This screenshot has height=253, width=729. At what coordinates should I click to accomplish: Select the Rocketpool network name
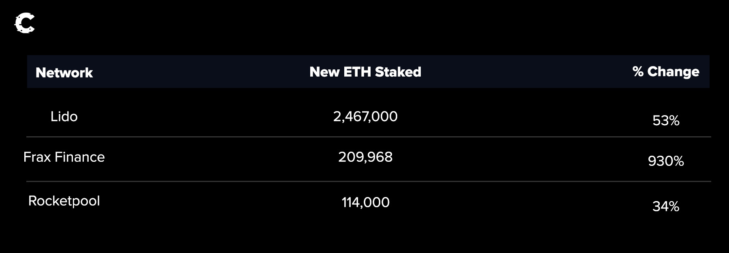[64, 201]
